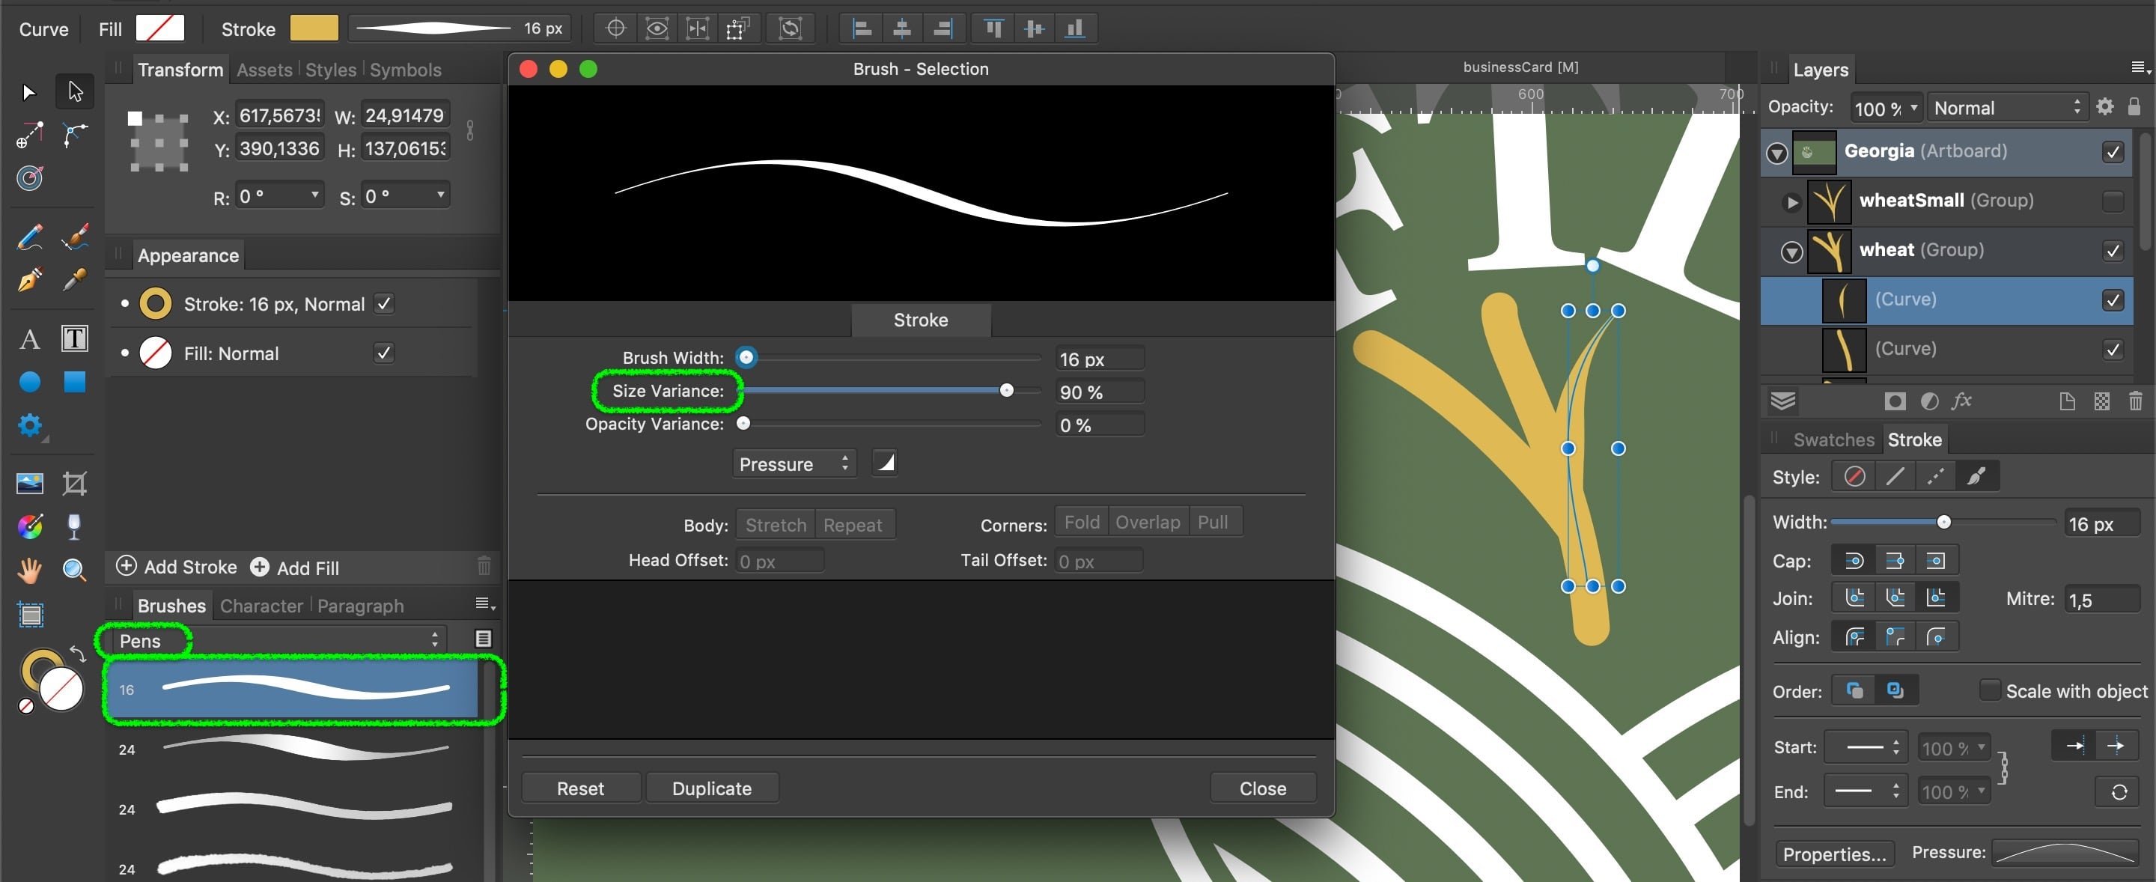The width and height of the screenshot is (2156, 882).
Task: Select the Artboard tool
Action: point(30,615)
